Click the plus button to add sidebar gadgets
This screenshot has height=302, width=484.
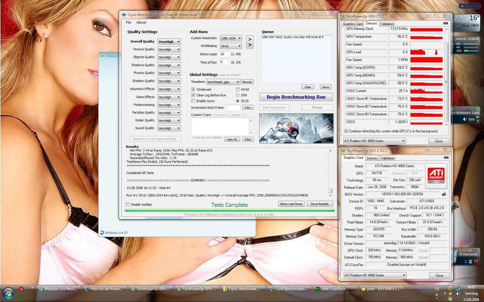point(462,6)
